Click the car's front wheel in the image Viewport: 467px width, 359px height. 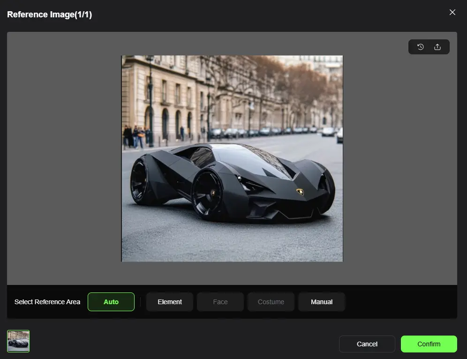[x=208, y=194]
